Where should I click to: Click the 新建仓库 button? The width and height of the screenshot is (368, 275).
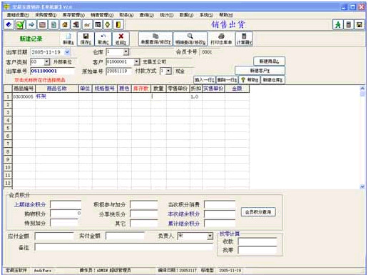click(x=272, y=80)
